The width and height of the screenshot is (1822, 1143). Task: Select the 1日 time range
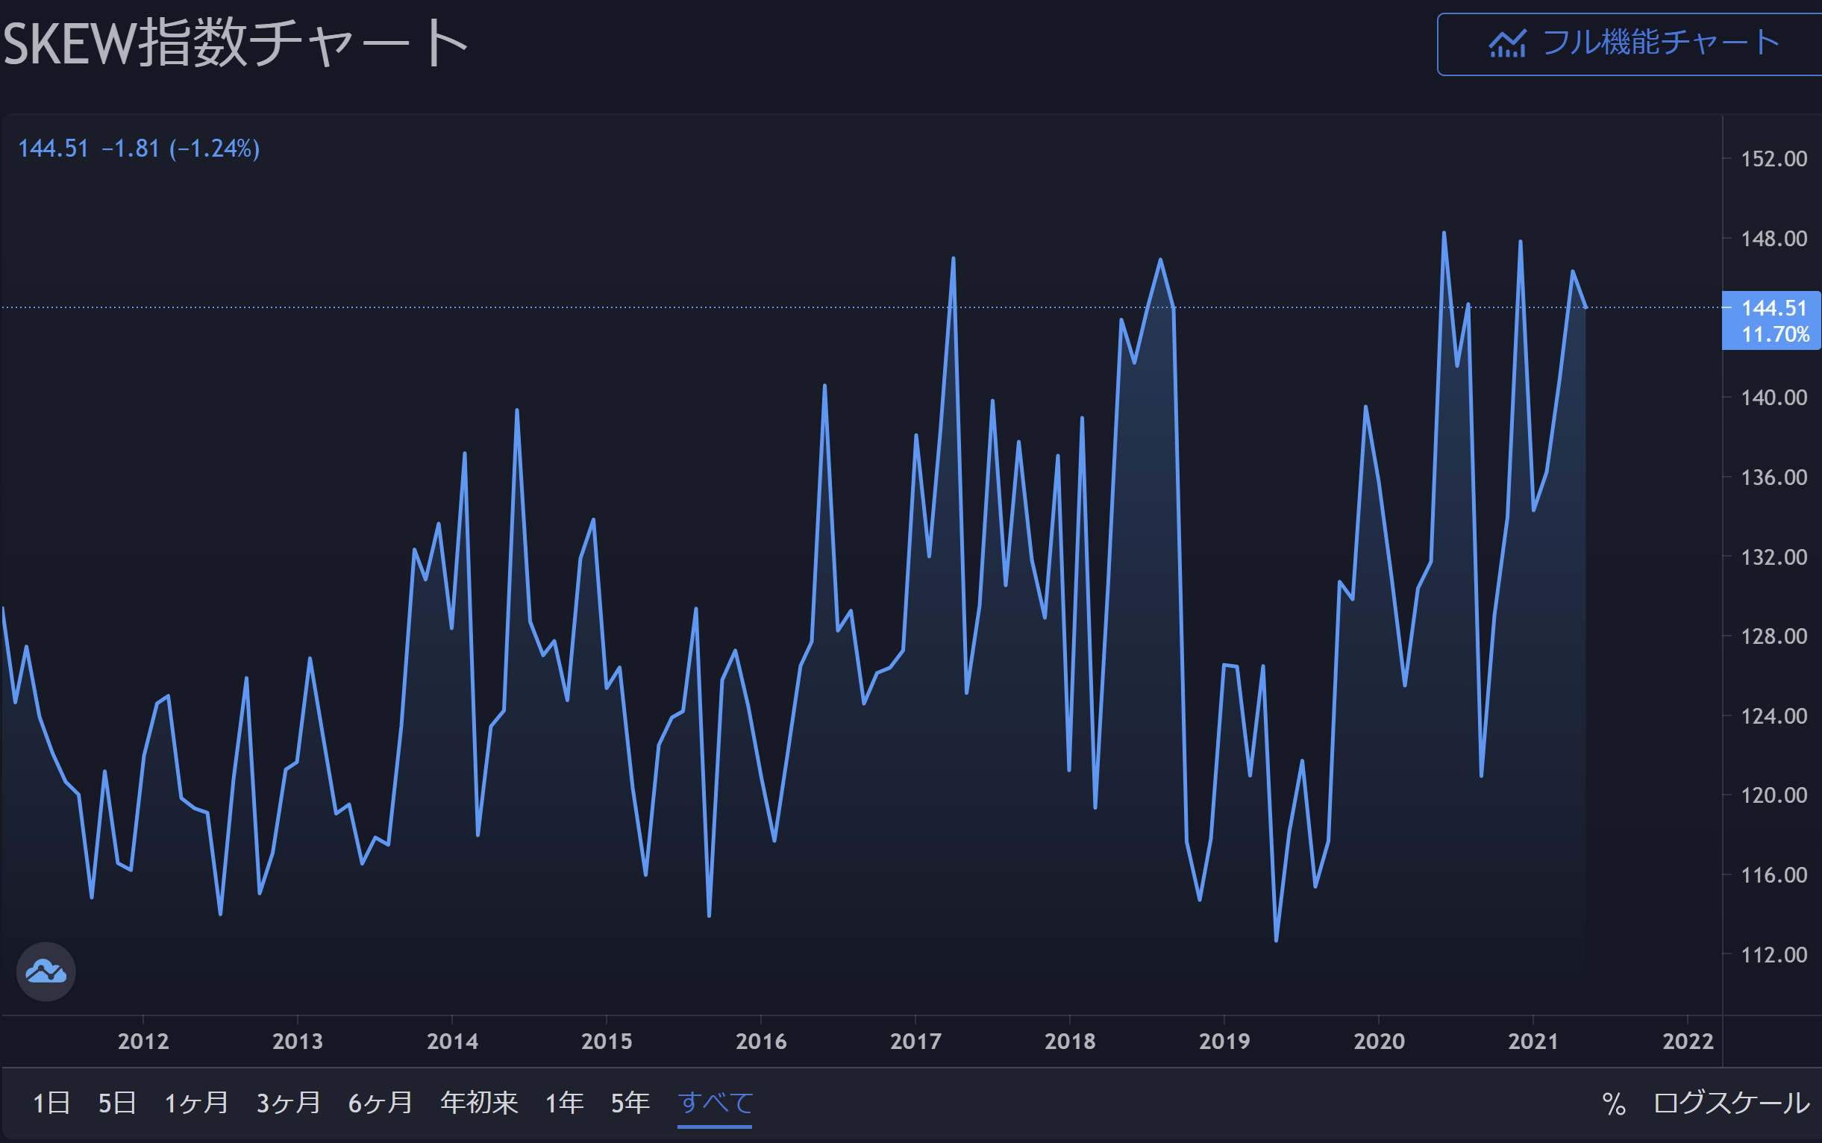coord(51,1103)
